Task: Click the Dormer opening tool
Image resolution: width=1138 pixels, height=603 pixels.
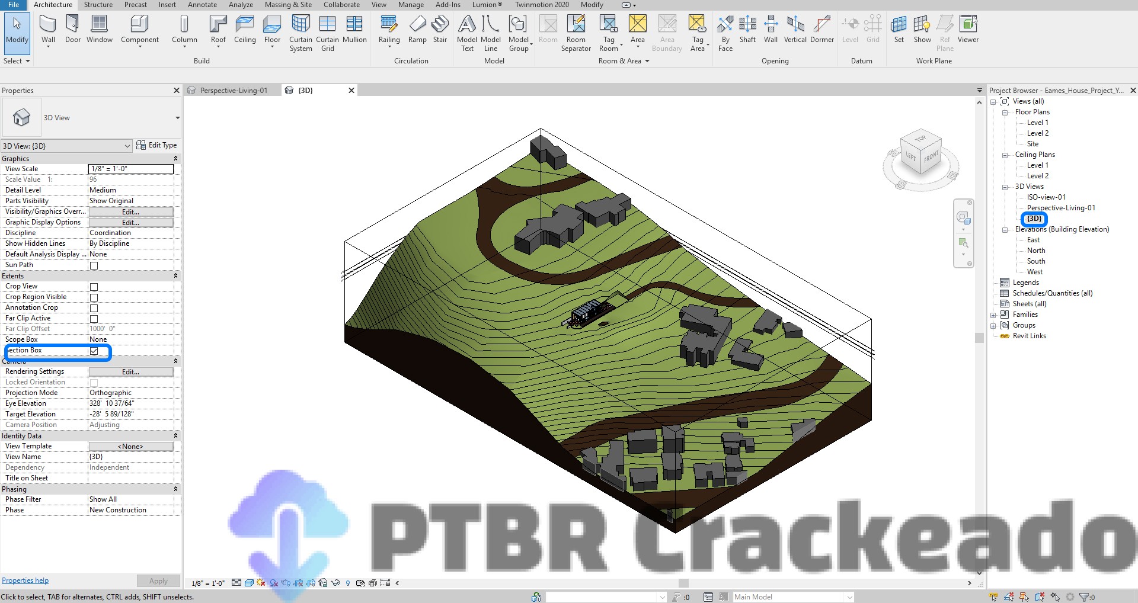Action: coord(822,30)
